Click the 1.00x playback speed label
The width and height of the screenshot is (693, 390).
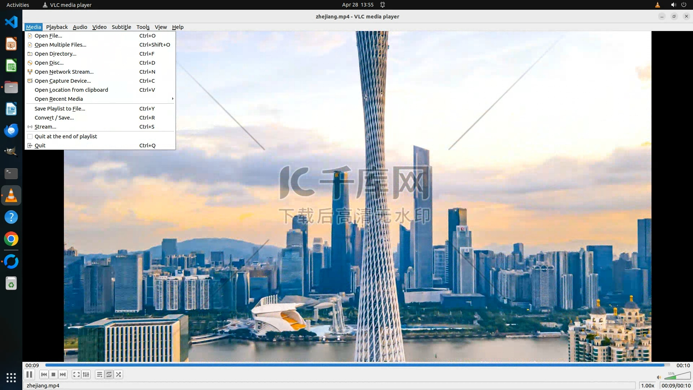click(x=648, y=386)
